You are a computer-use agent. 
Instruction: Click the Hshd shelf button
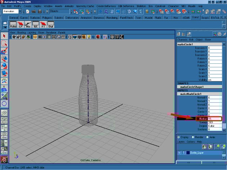(x=13, y=25)
